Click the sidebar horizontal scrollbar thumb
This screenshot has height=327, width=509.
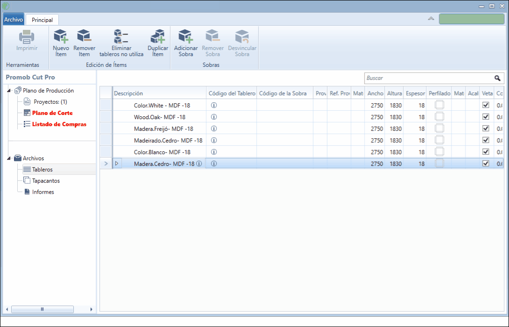(x=42, y=309)
